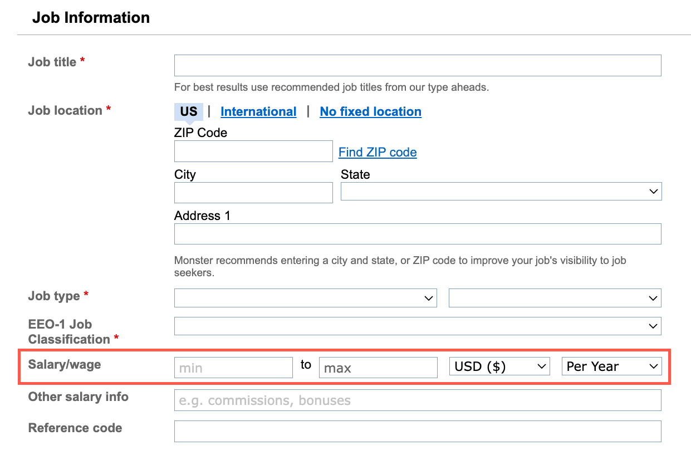Click the salary min field
Image resolution: width=691 pixels, height=450 pixels.
(x=233, y=368)
